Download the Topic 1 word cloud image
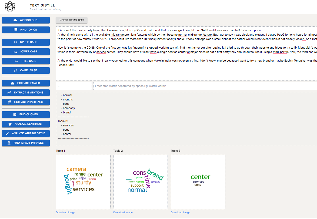 65,213
